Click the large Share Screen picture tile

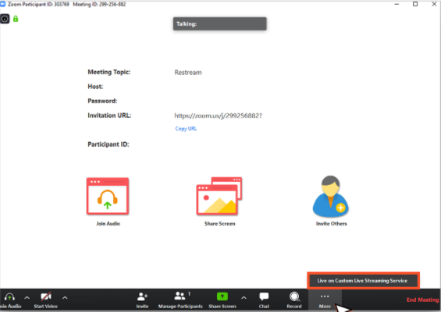click(219, 197)
